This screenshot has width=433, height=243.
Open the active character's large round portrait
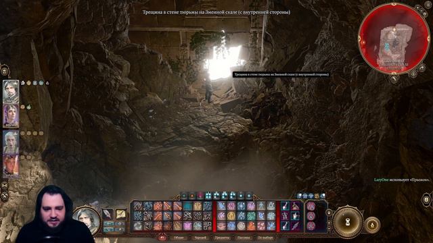tap(87, 221)
